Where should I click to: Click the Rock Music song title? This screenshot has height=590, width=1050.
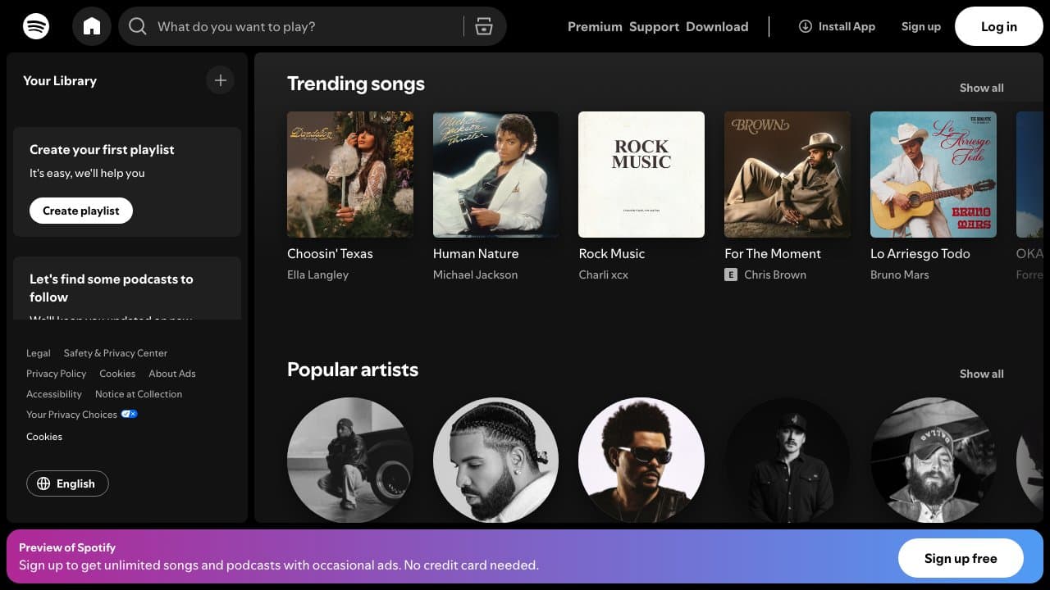coord(612,254)
